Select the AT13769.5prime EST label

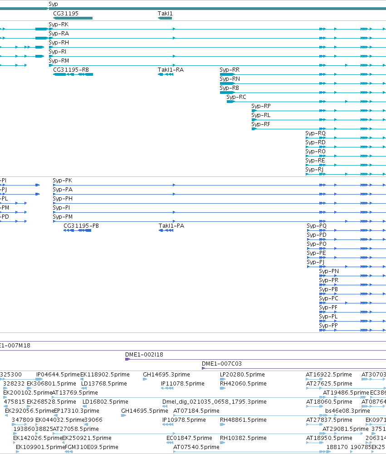pos(75,393)
